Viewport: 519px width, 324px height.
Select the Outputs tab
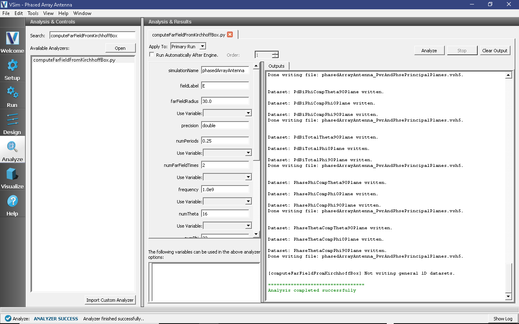click(x=277, y=66)
